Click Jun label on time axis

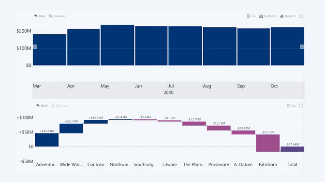(x=138, y=86)
